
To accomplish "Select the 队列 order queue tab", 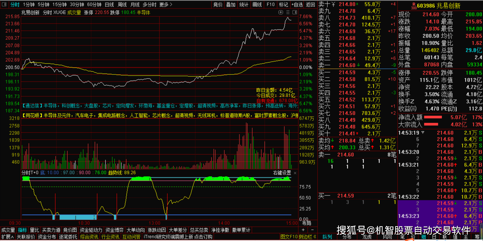I will [327, 237].
